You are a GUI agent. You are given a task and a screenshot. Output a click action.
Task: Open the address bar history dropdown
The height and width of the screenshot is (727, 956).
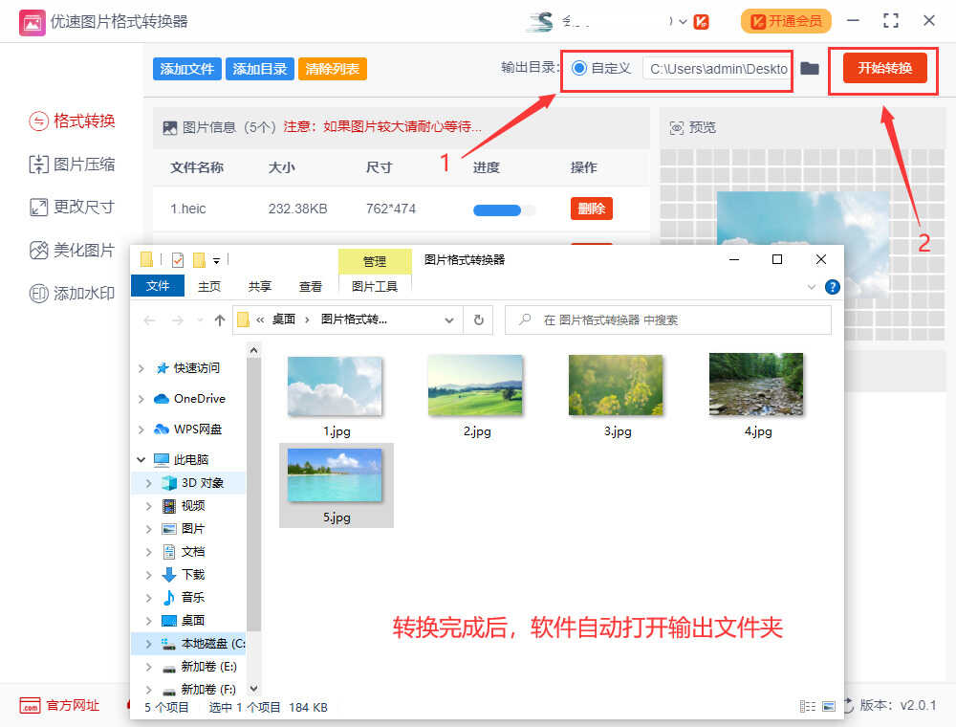point(449,320)
